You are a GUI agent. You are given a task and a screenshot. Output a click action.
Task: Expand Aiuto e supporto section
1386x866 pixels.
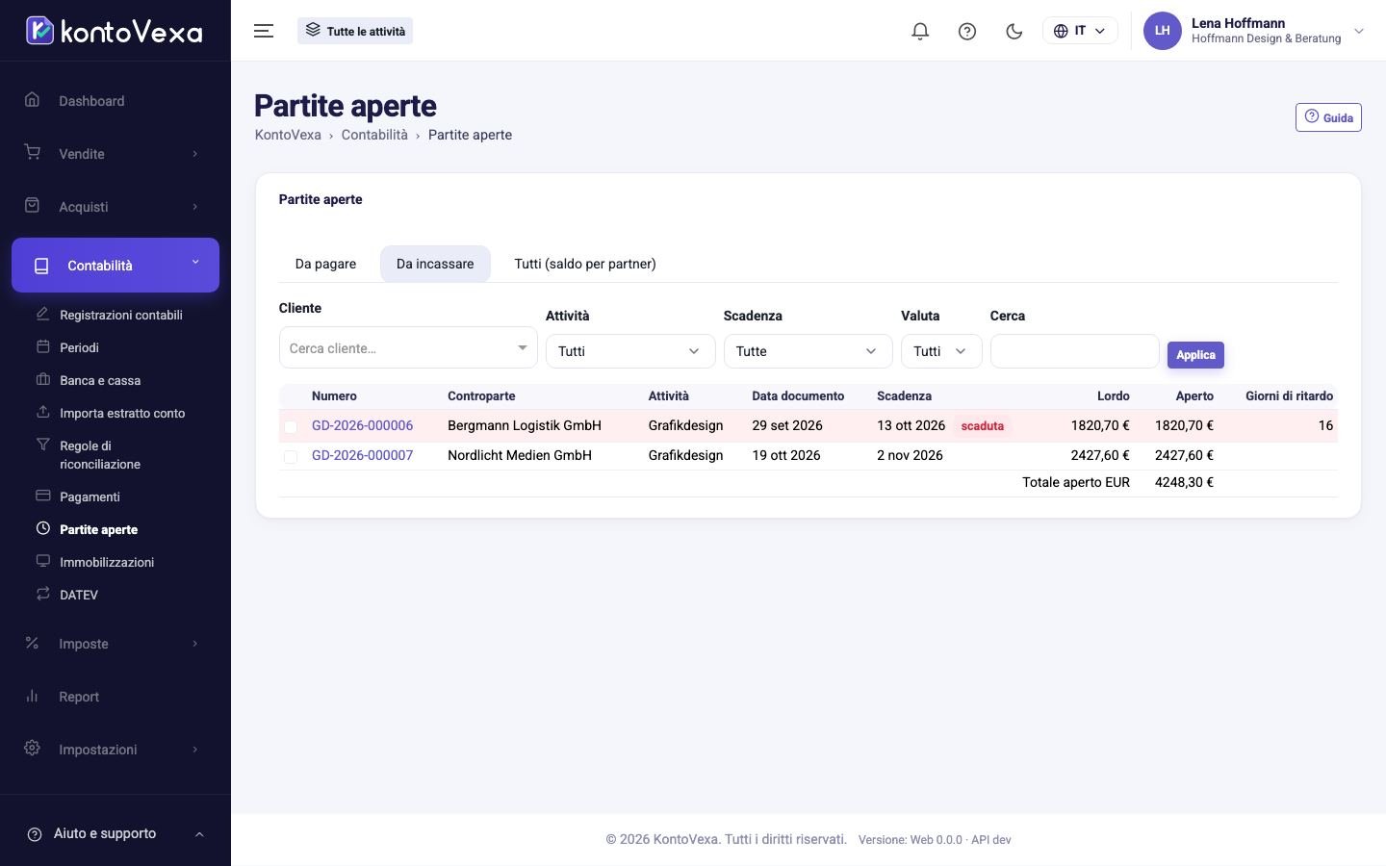coord(115,834)
